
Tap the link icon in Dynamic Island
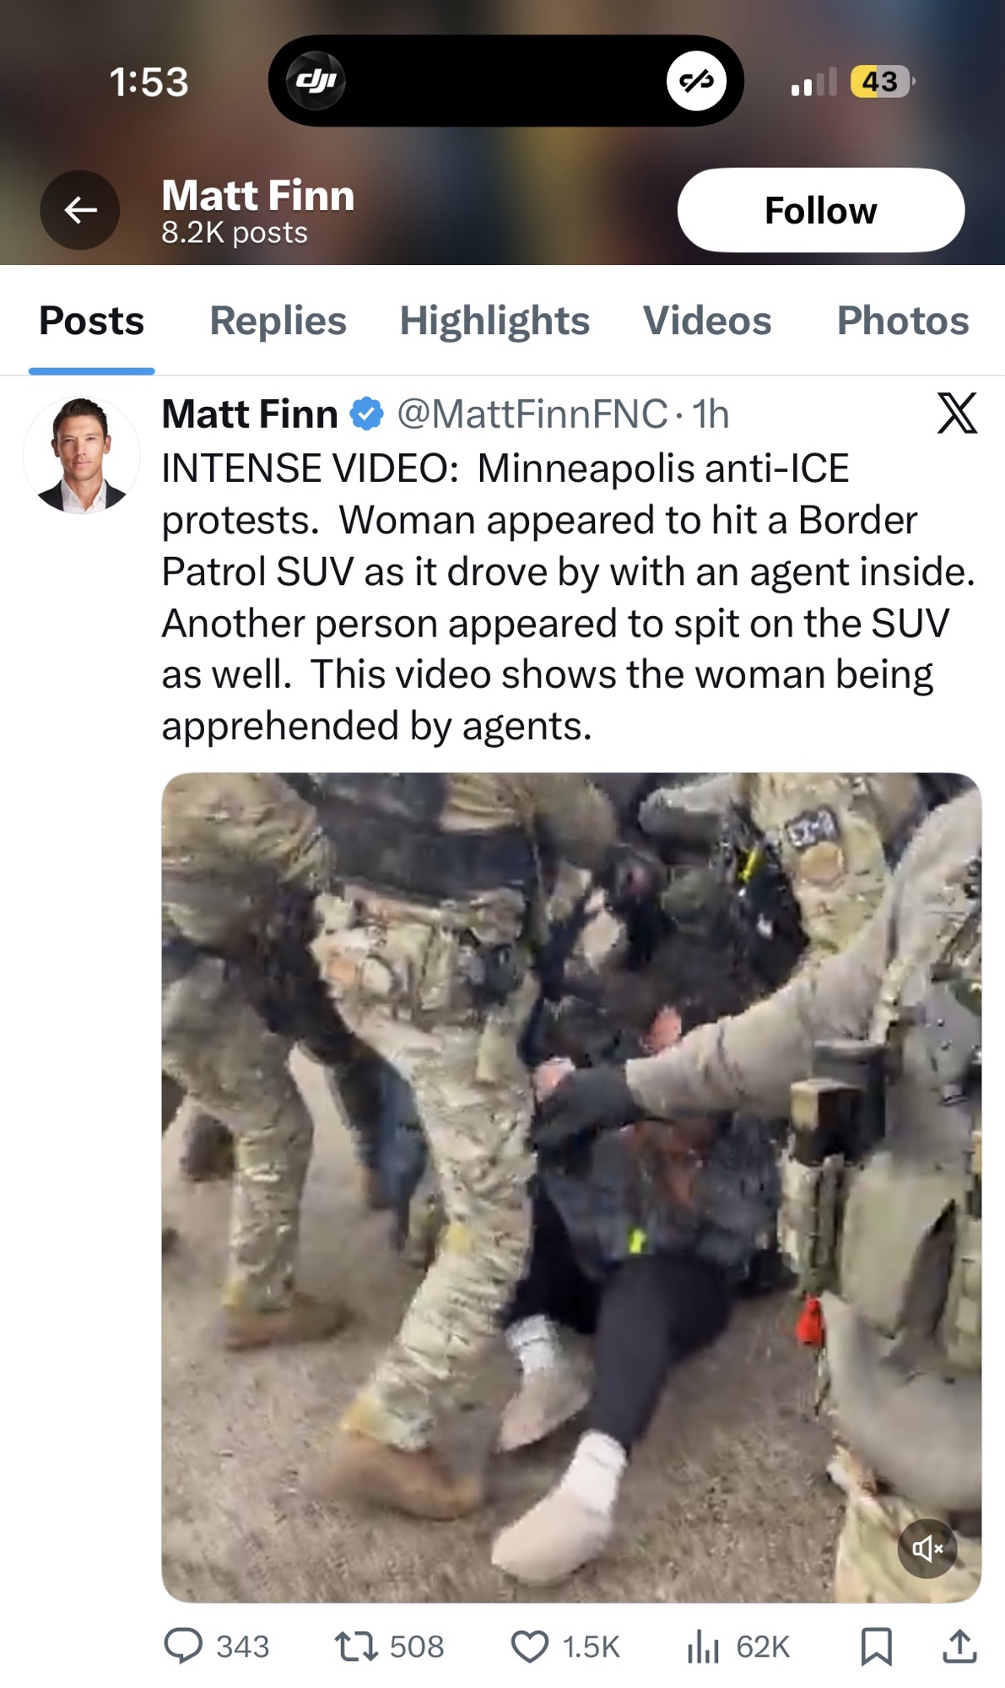pyautogui.click(x=696, y=81)
